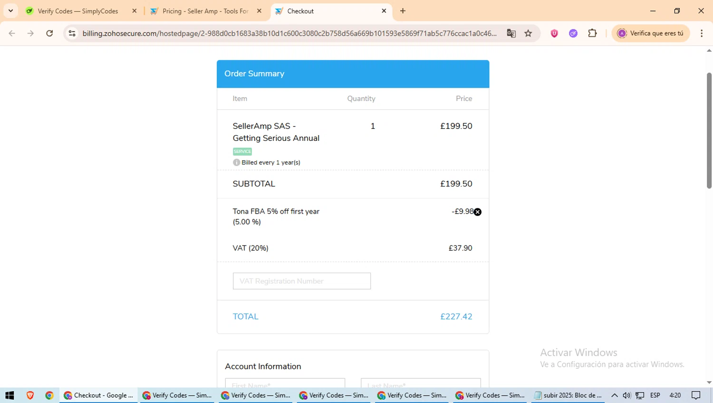Open the clock showing 4:20

coord(675,395)
